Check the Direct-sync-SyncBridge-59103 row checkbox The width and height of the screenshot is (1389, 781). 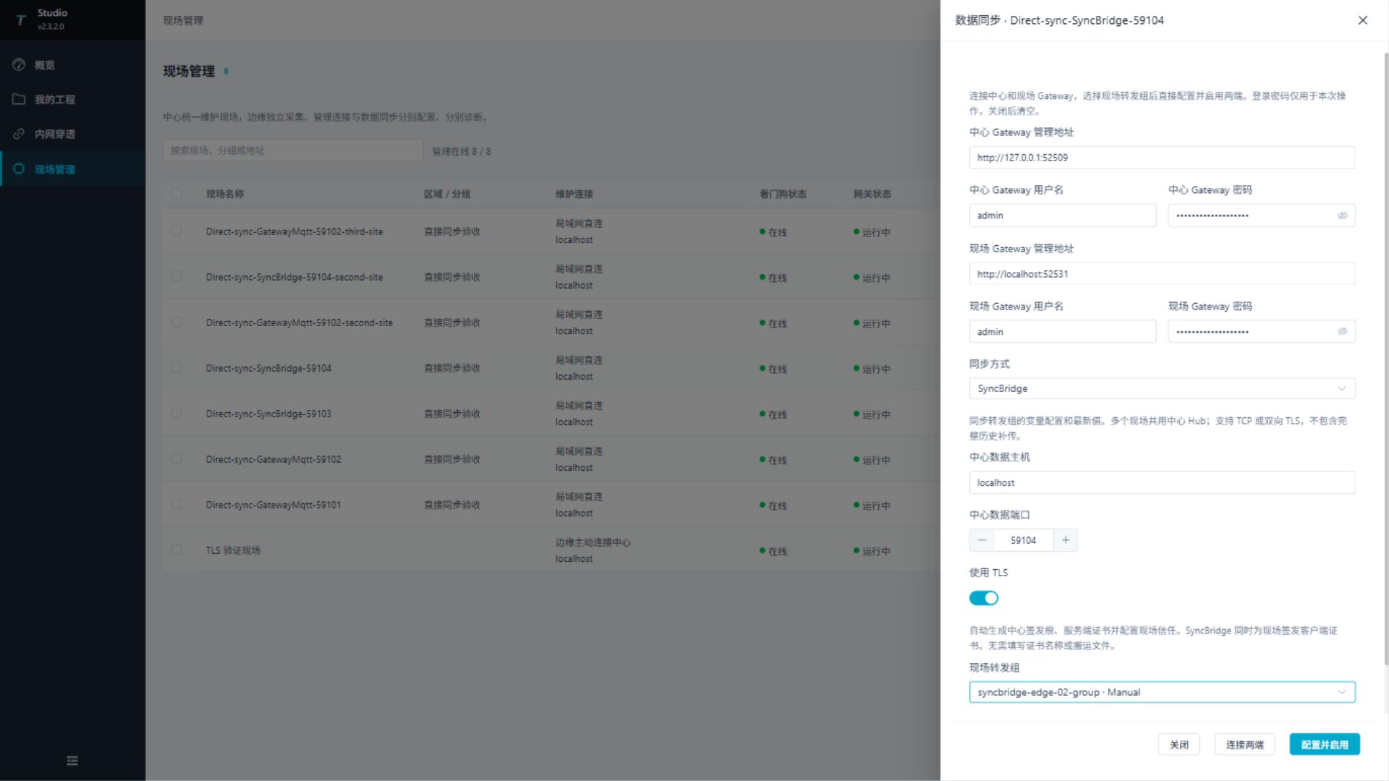[x=177, y=414]
